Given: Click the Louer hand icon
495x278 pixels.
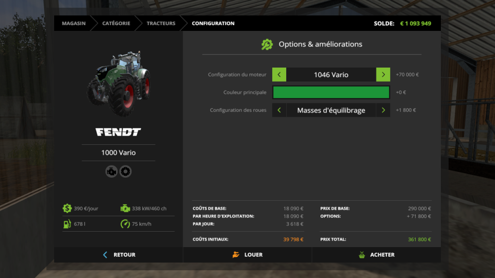Looking at the screenshot, I should 236,255.
